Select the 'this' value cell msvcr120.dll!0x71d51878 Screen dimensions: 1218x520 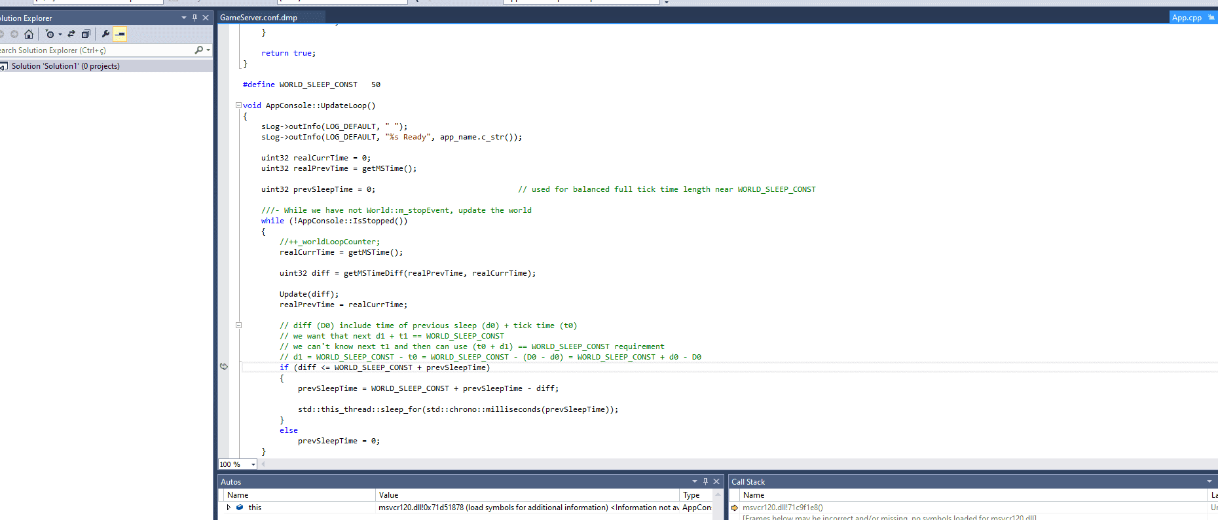click(x=528, y=508)
